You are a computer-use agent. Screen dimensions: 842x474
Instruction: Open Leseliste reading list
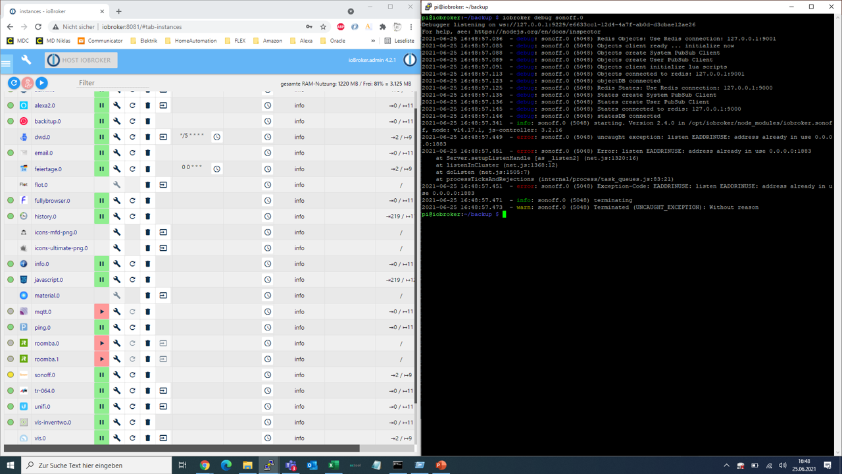pyautogui.click(x=399, y=41)
